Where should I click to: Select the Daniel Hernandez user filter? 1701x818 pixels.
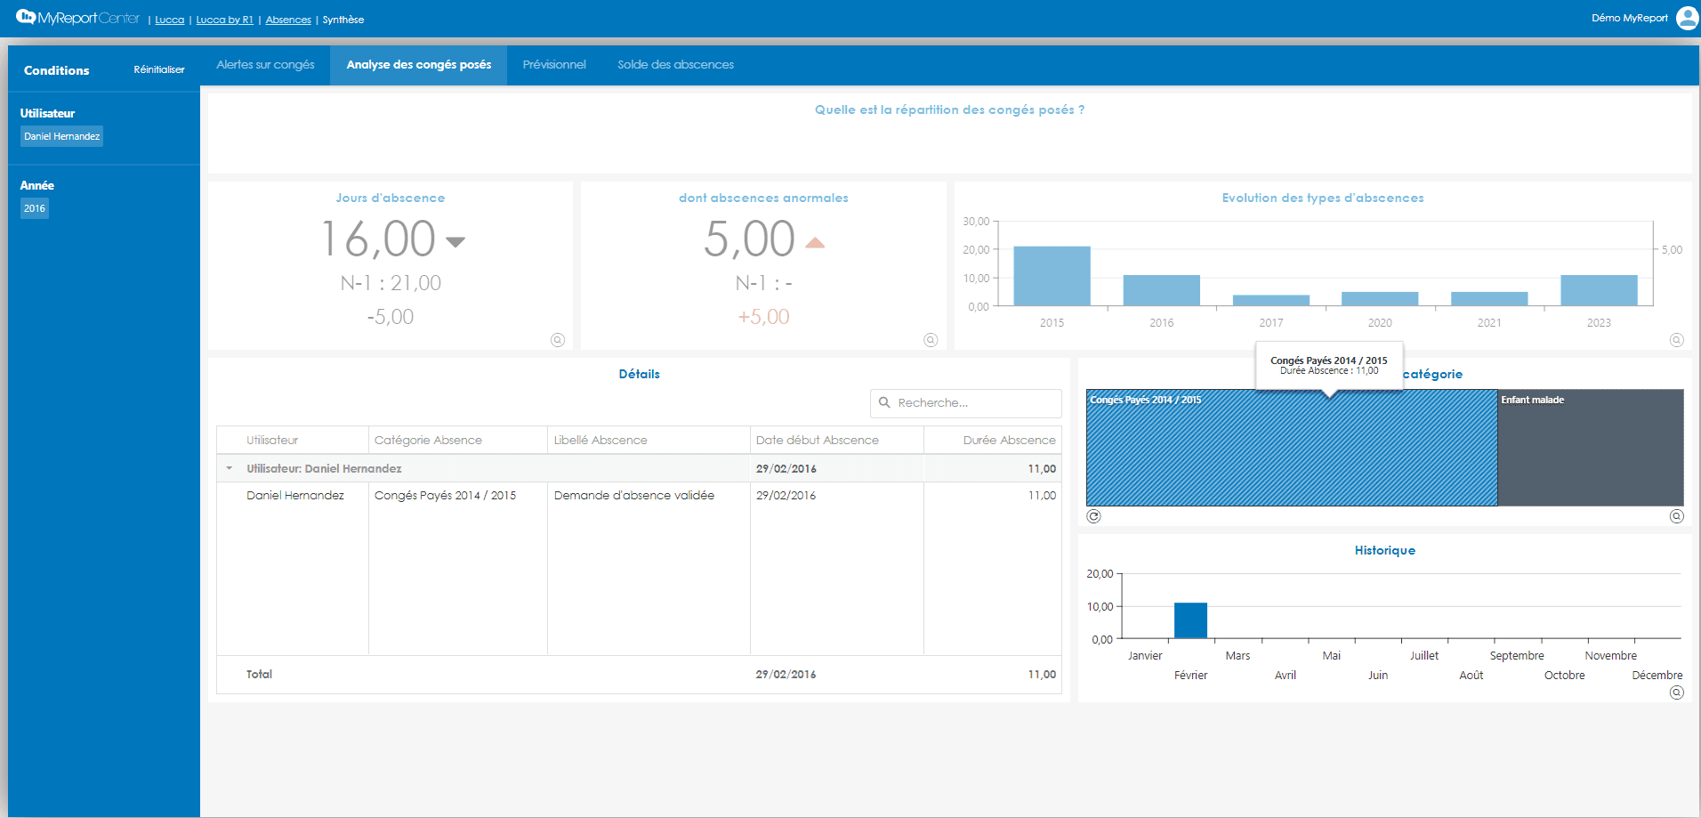[62, 136]
